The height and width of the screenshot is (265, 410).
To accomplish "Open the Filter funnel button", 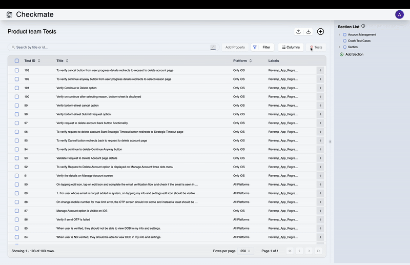I will point(255,47).
